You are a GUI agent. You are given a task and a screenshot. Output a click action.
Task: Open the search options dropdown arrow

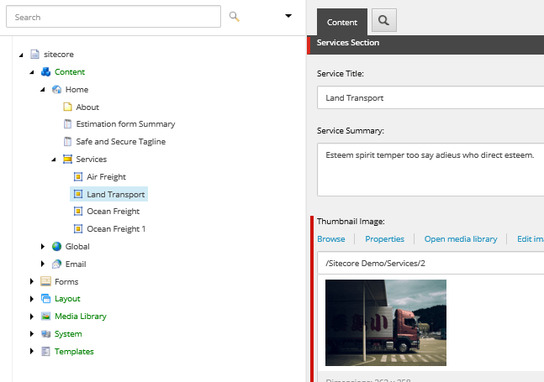(288, 16)
